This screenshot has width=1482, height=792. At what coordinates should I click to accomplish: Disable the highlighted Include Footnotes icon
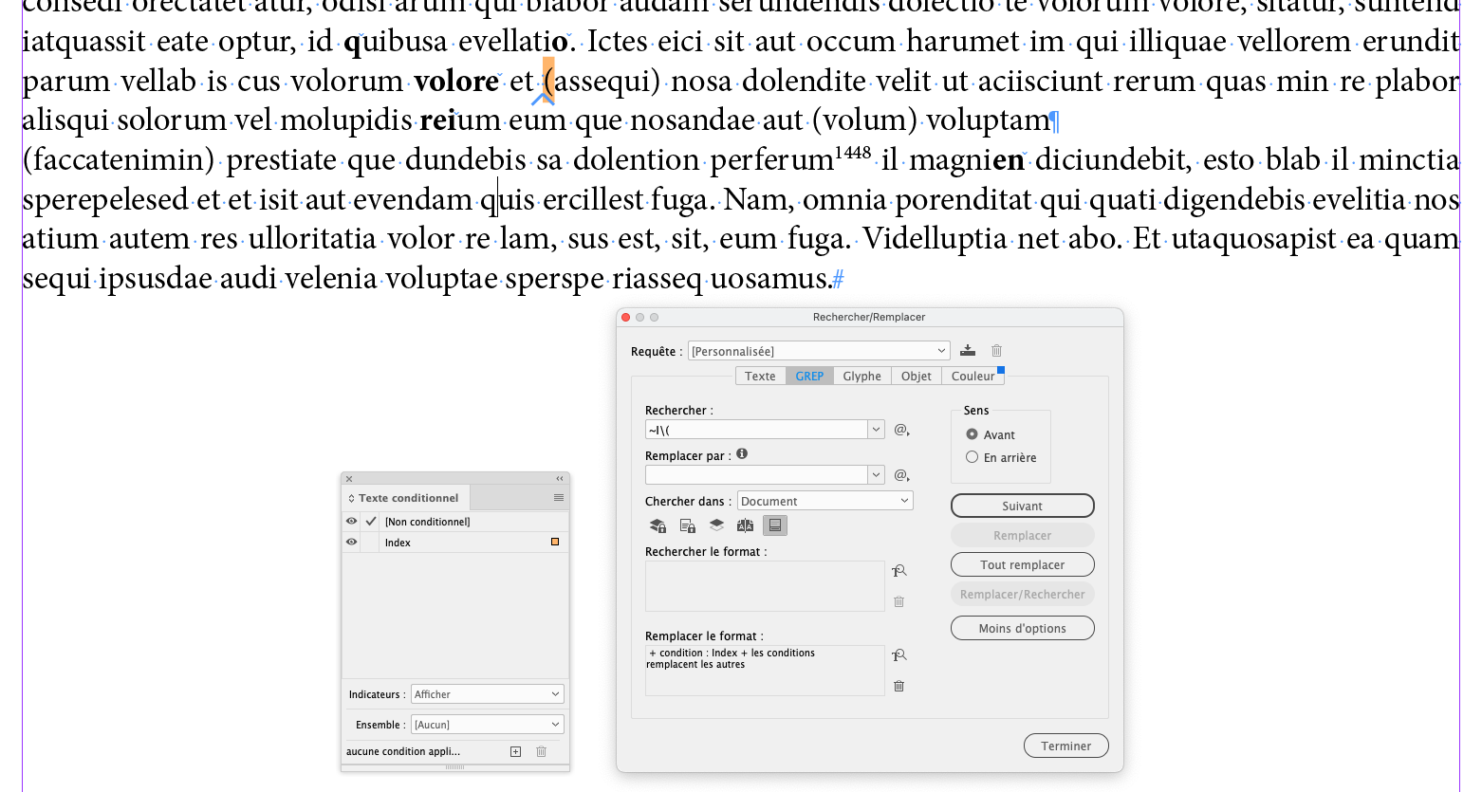pos(775,525)
